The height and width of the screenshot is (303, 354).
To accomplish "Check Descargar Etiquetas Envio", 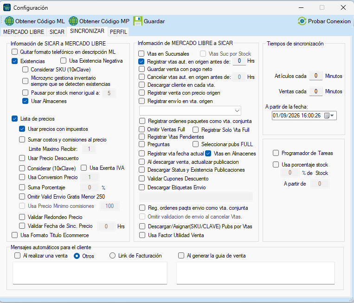I will [142, 187].
